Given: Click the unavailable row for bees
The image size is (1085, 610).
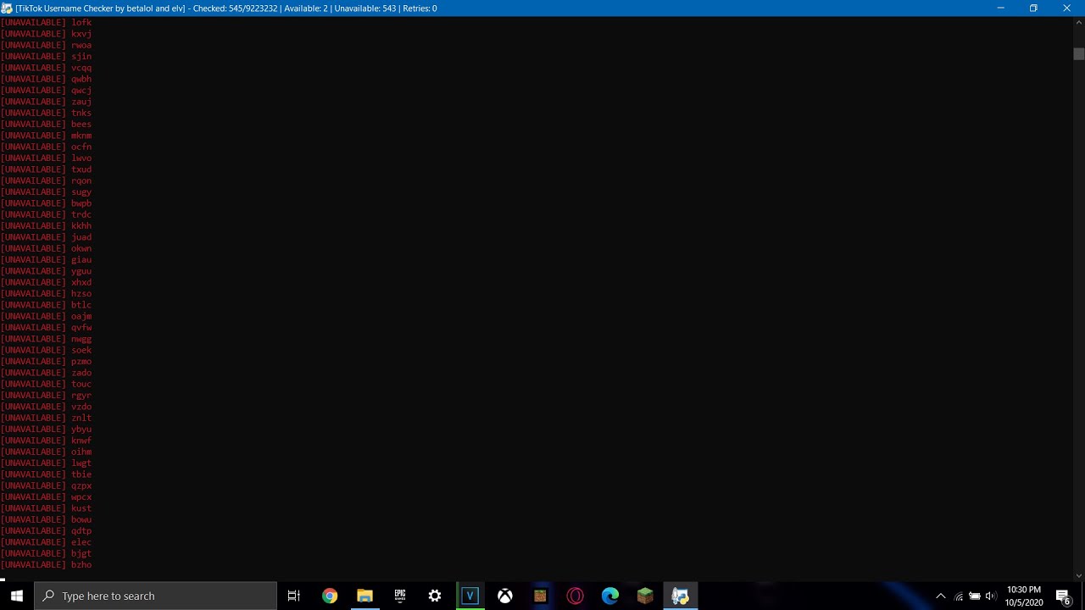Looking at the screenshot, I should pyautogui.click(x=46, y=125).
